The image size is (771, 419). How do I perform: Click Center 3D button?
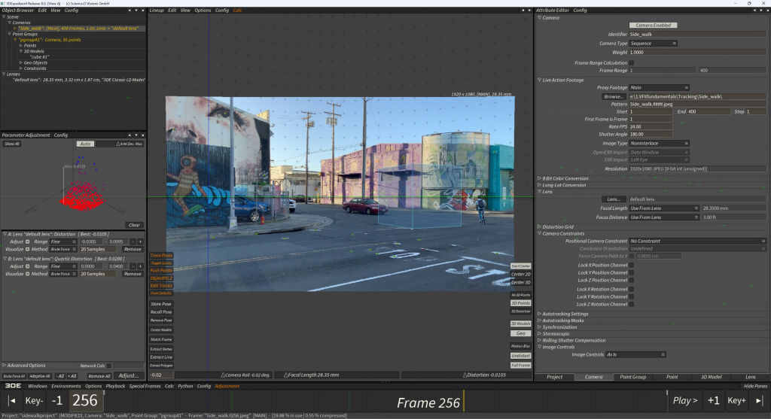pyautogui.click(x=521, y=282)
